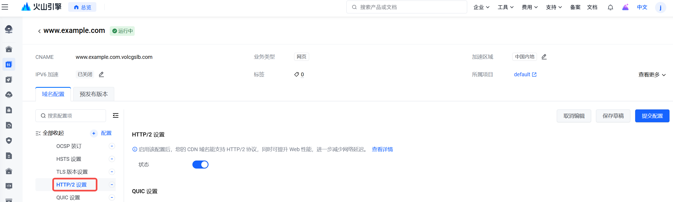Image resolution: width=673 pixels, height=202 pixels.
Task: Click the cloud network icon atop the sidebar
Action: pyautogui.click(x=9, y=29)
